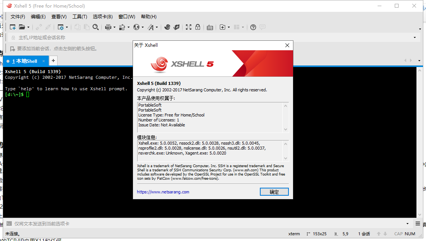Click the Print icon on the toolbar
This screenshot has height=241, width=426.
pos(108,27)
